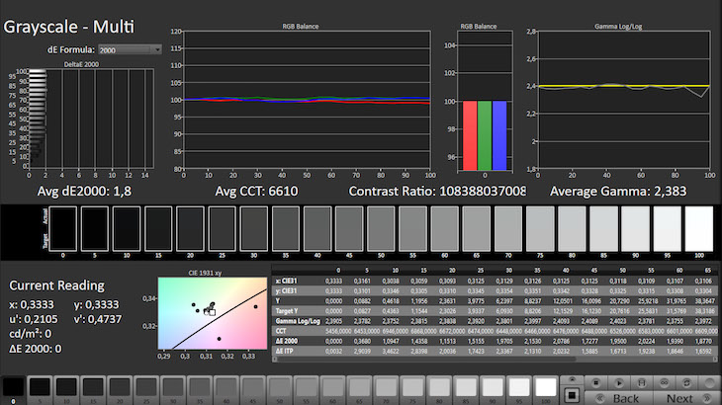Screen dimensions: 722x405
Task: Click the Gamma Log/Log chart
Action: pos(624,100)
